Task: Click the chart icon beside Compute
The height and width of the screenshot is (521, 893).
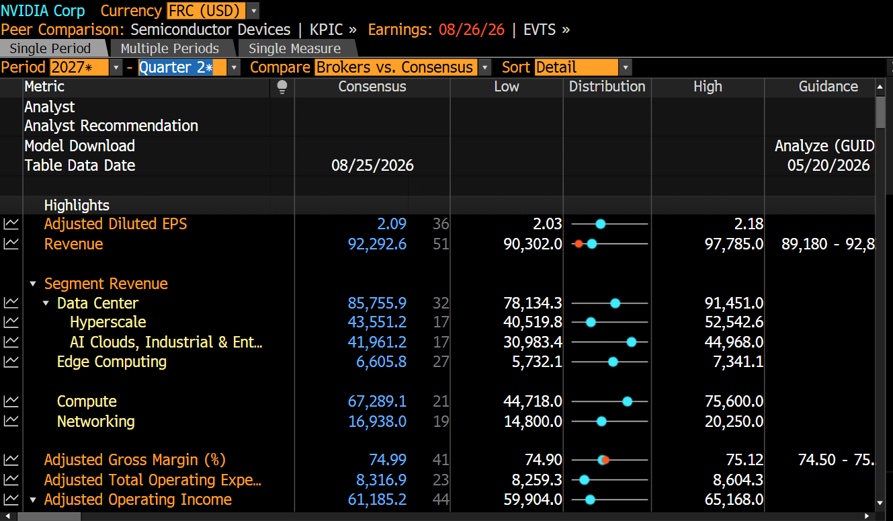Action: pos(11,401)
